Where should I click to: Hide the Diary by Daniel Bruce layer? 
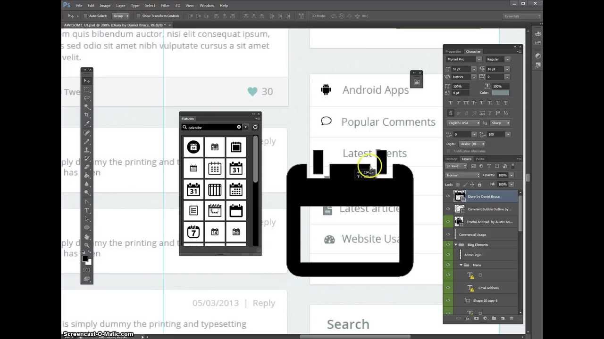point(448,196)
